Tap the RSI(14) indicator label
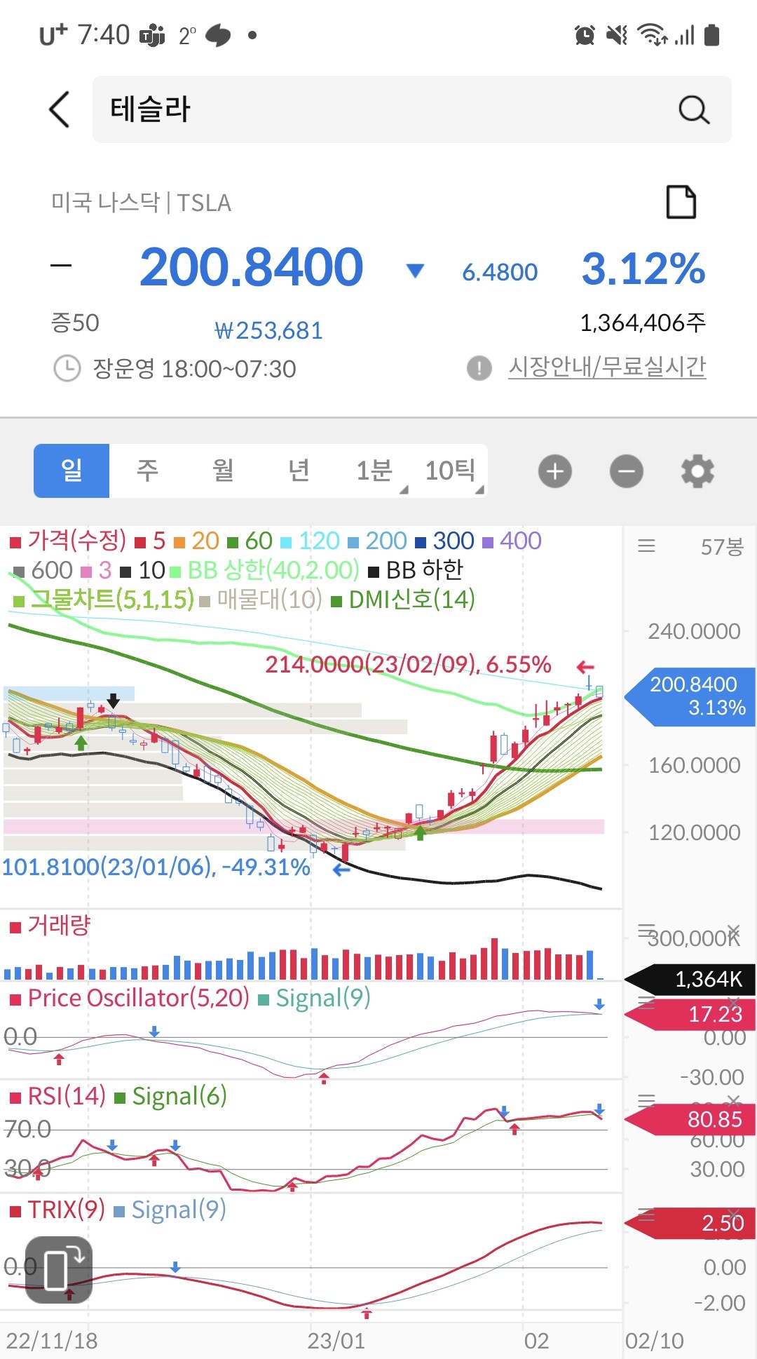 58,1096
